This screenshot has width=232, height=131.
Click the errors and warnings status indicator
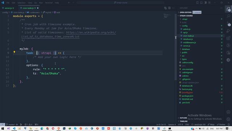[28, 124]
